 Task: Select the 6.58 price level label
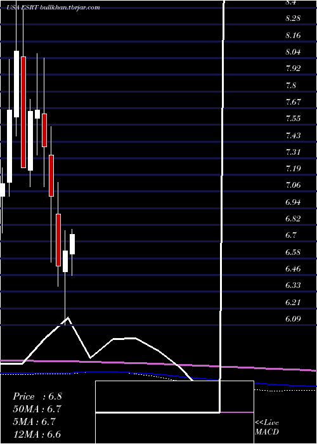click(x=293, y=252)
